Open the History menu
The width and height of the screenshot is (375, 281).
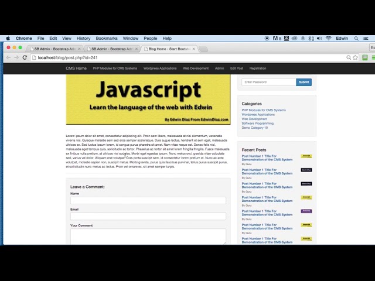point(83,38)
